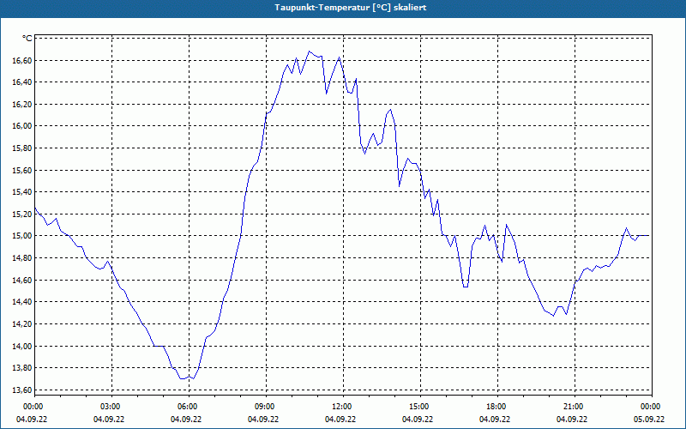
Task: Click the 00:00 time label above 05.09.22
Action: [x=649, y=407]
